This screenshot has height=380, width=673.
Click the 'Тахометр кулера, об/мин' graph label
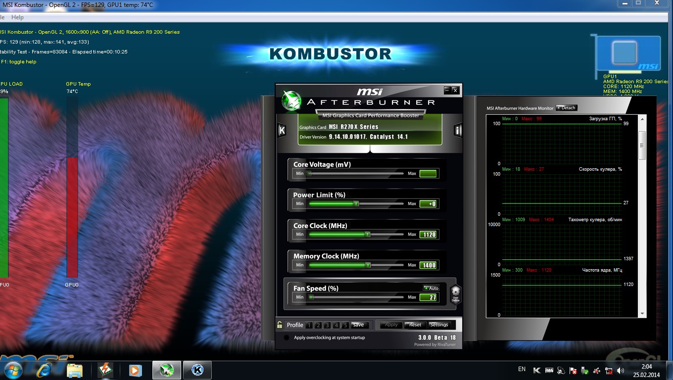click(x=595, y=220)
